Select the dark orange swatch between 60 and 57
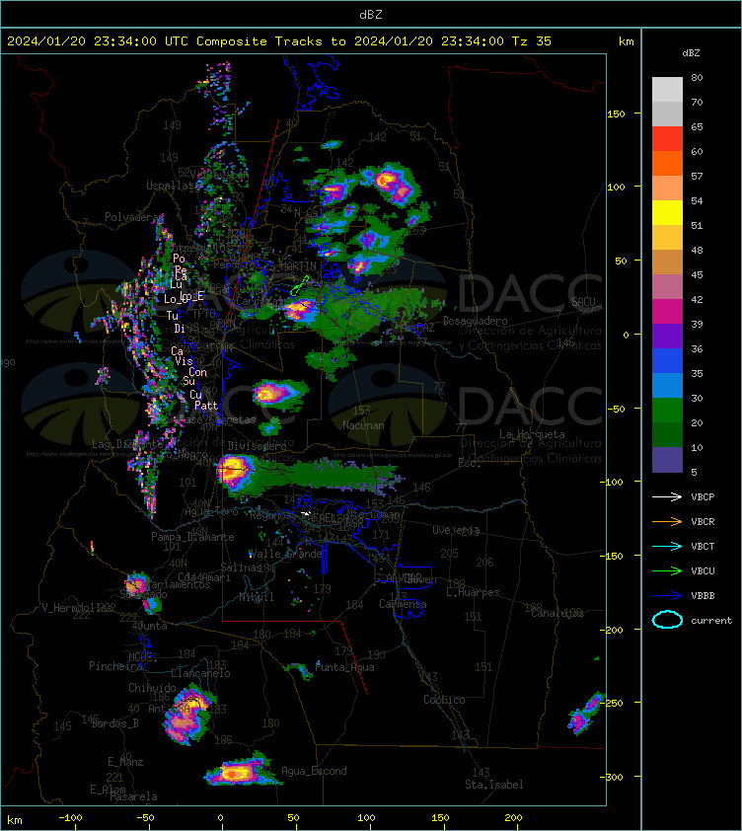The width and height of the screenshot is (742, 831). [667, 163]
